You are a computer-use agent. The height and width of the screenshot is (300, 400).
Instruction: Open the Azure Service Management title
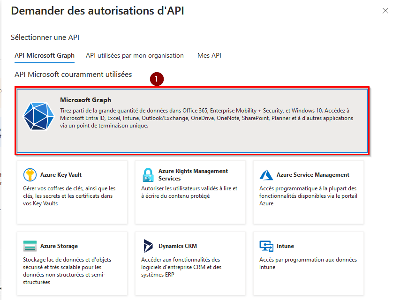pos(313,175)
